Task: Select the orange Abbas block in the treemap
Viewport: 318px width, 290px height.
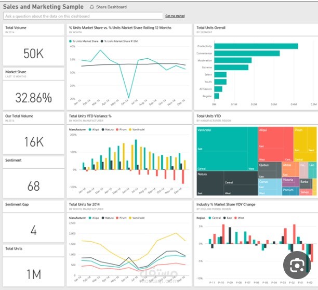Action: [x=290, y=169]
